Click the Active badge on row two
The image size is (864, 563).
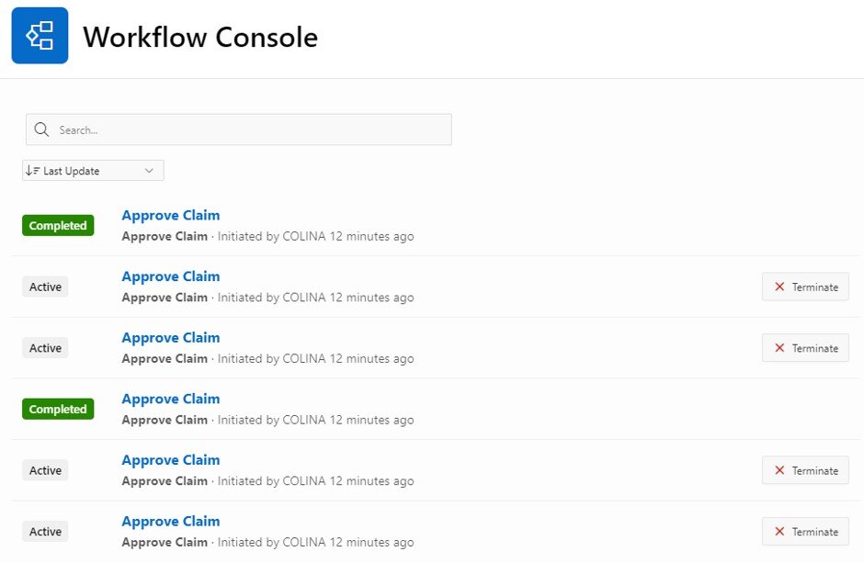pyautogui.click(x=45, y=286)
